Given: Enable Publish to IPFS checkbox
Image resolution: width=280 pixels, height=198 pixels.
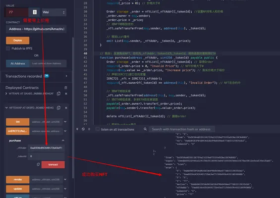Looking at the screenshot, I should [8, 49].
